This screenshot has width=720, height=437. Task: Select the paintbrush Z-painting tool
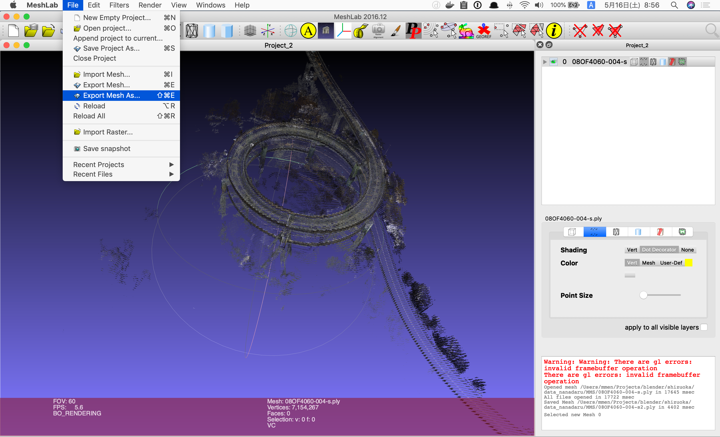coord(396,31)
